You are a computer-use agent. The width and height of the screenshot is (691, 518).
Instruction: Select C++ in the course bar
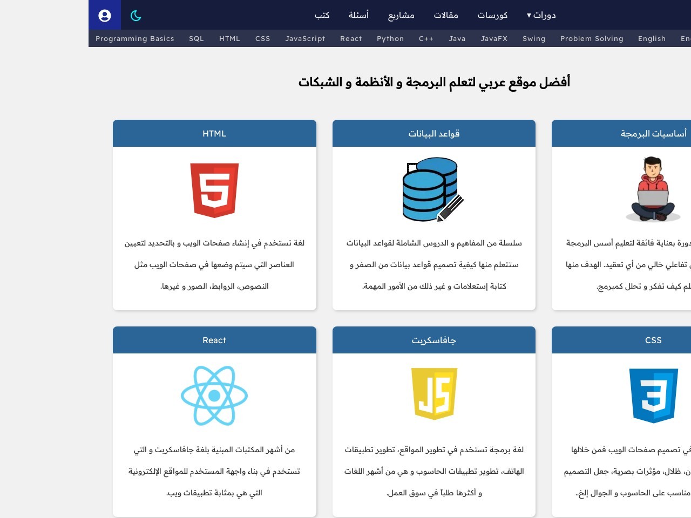[x=426, y=38]
